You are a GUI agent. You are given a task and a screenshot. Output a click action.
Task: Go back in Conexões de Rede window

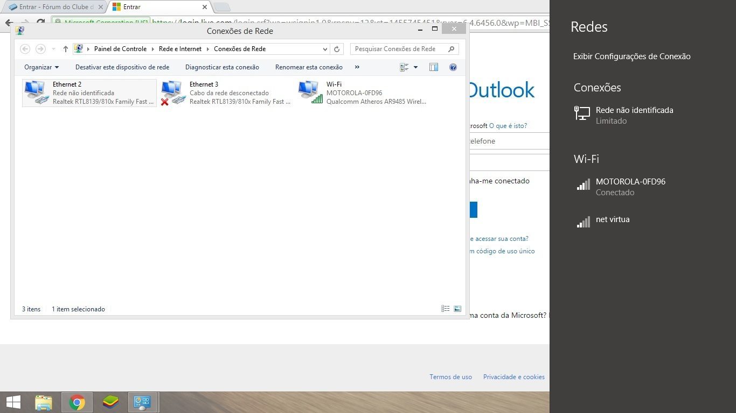tap(25, 49)
